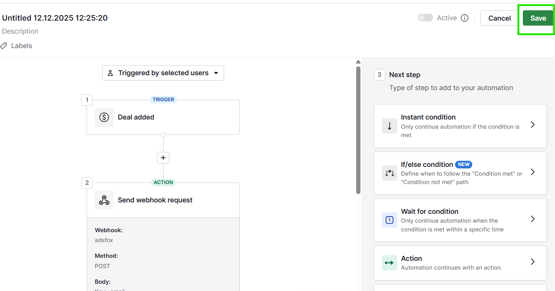Viewport: 555px width, 291px height.
Task: Save the automation
Action: pyautogui.click(x=538, y=18)
